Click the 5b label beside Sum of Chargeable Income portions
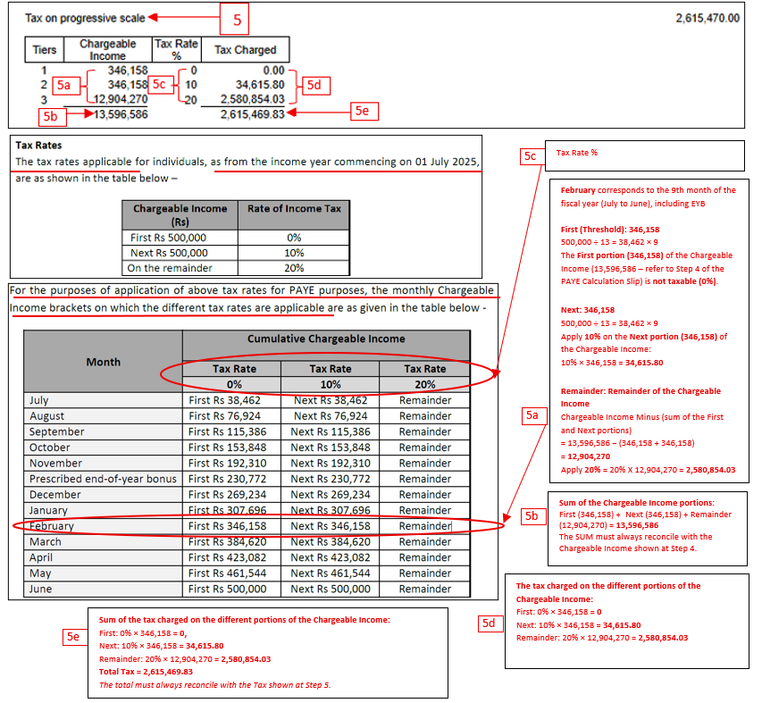The height and width of the screenshot is (703, 762). 532,515
